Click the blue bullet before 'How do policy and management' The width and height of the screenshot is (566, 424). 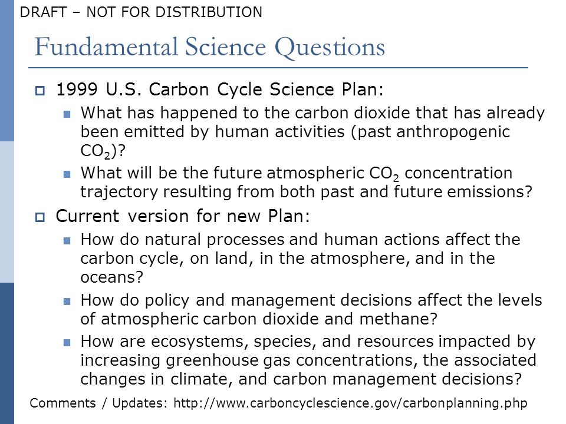(67, 301)
